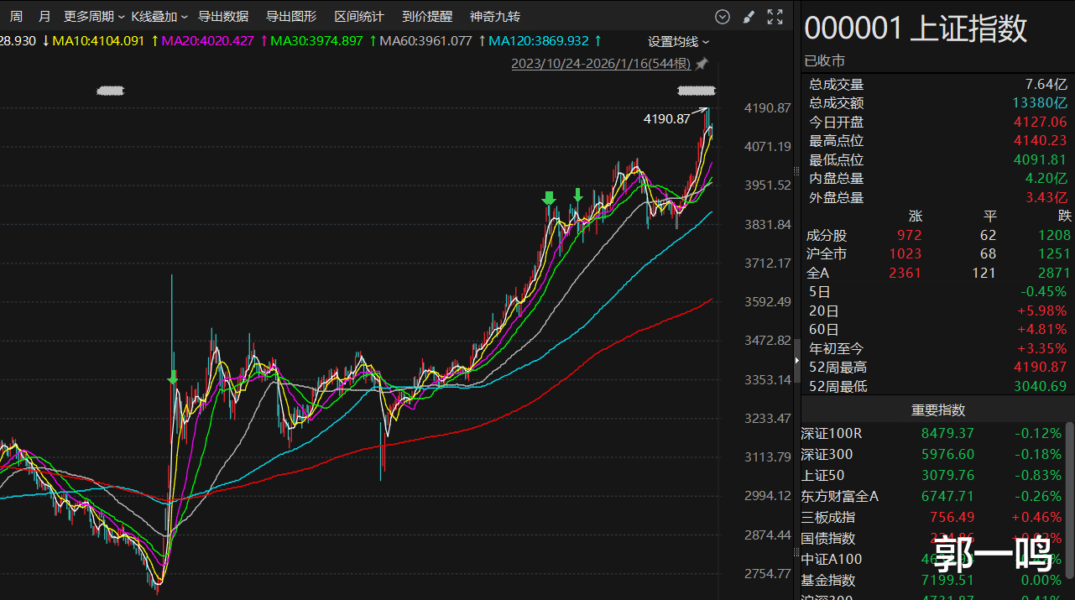This screenshot has width=1075, height=600.
Task: Open the 深证300 index row
Action: point(933,455)
